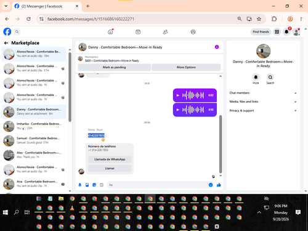Click the Find friends button
This screenshot has height=231, width=308.
[261, 32]
